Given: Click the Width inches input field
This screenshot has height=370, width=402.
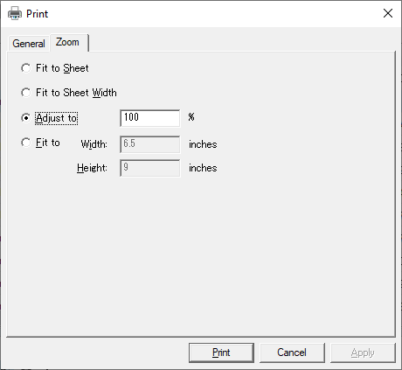Looking at the screenshot, I should pyautogui.click(x=150, y=144).
